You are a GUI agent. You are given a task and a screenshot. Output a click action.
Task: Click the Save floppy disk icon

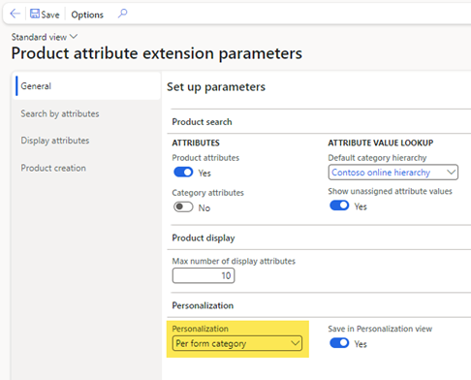(x=35, y=14)
